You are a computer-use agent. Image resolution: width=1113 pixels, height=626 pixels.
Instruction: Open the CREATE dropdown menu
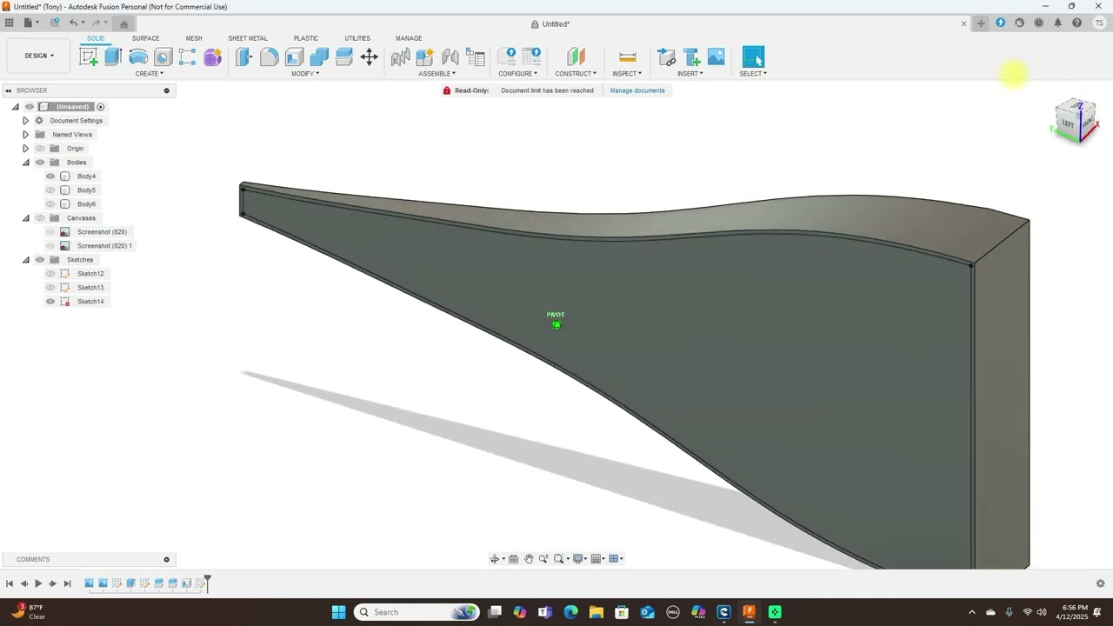[150, 74]
